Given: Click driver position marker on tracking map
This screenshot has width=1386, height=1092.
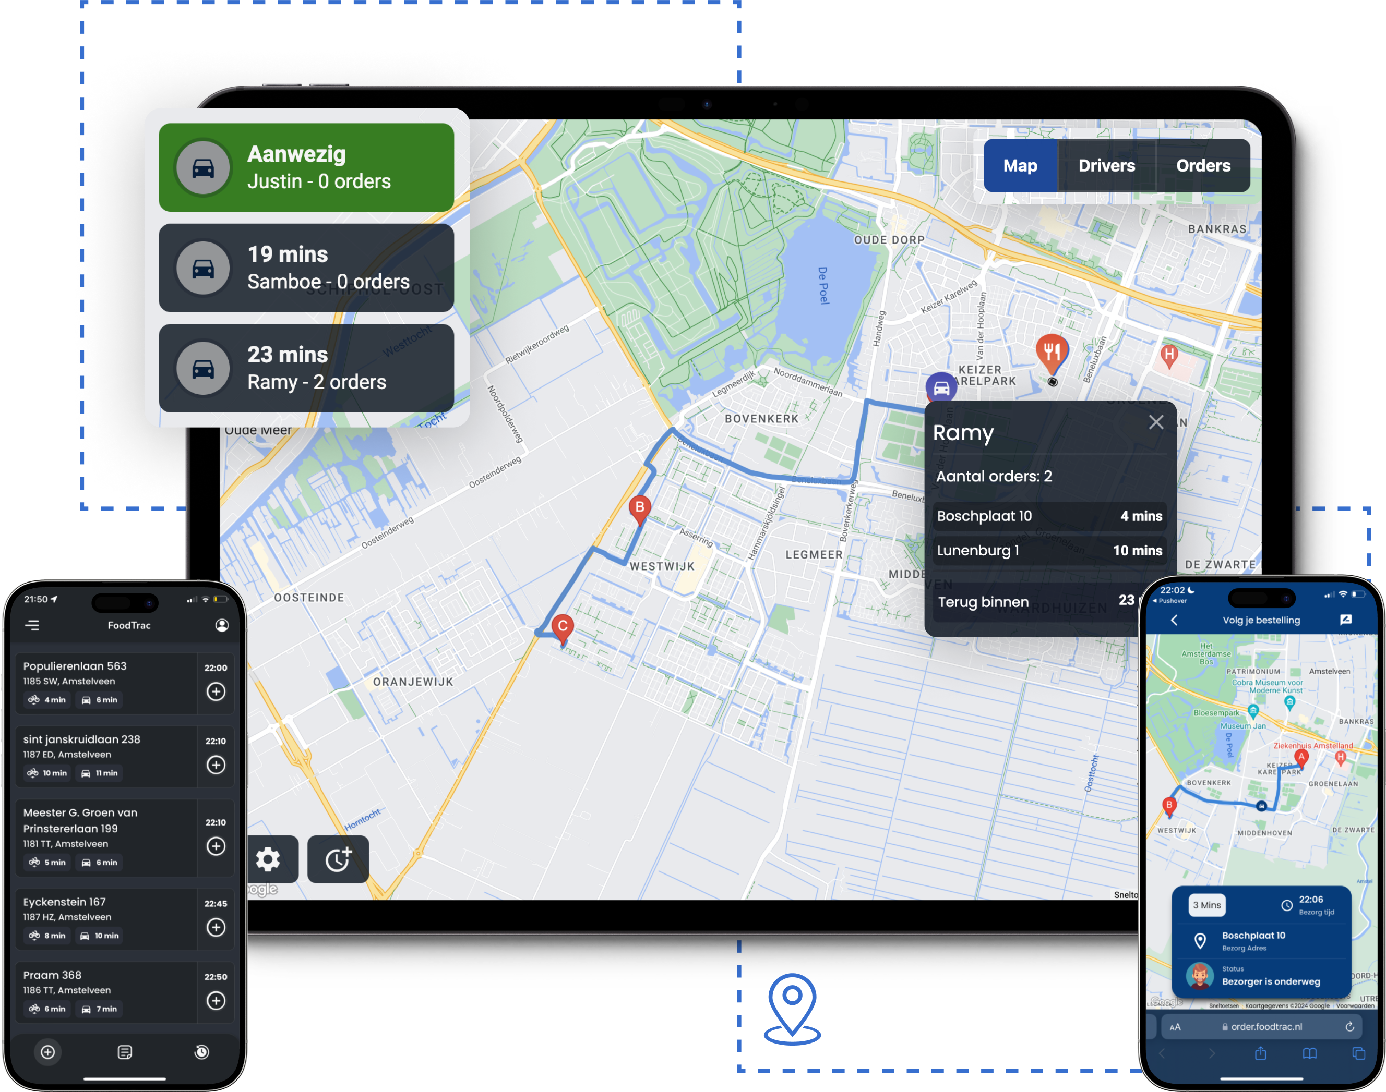Looking at the screenshot, I should click(x=1261, y=806).
